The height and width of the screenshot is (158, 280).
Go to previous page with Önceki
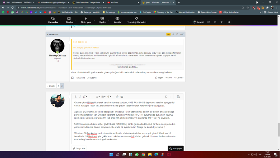51,86
